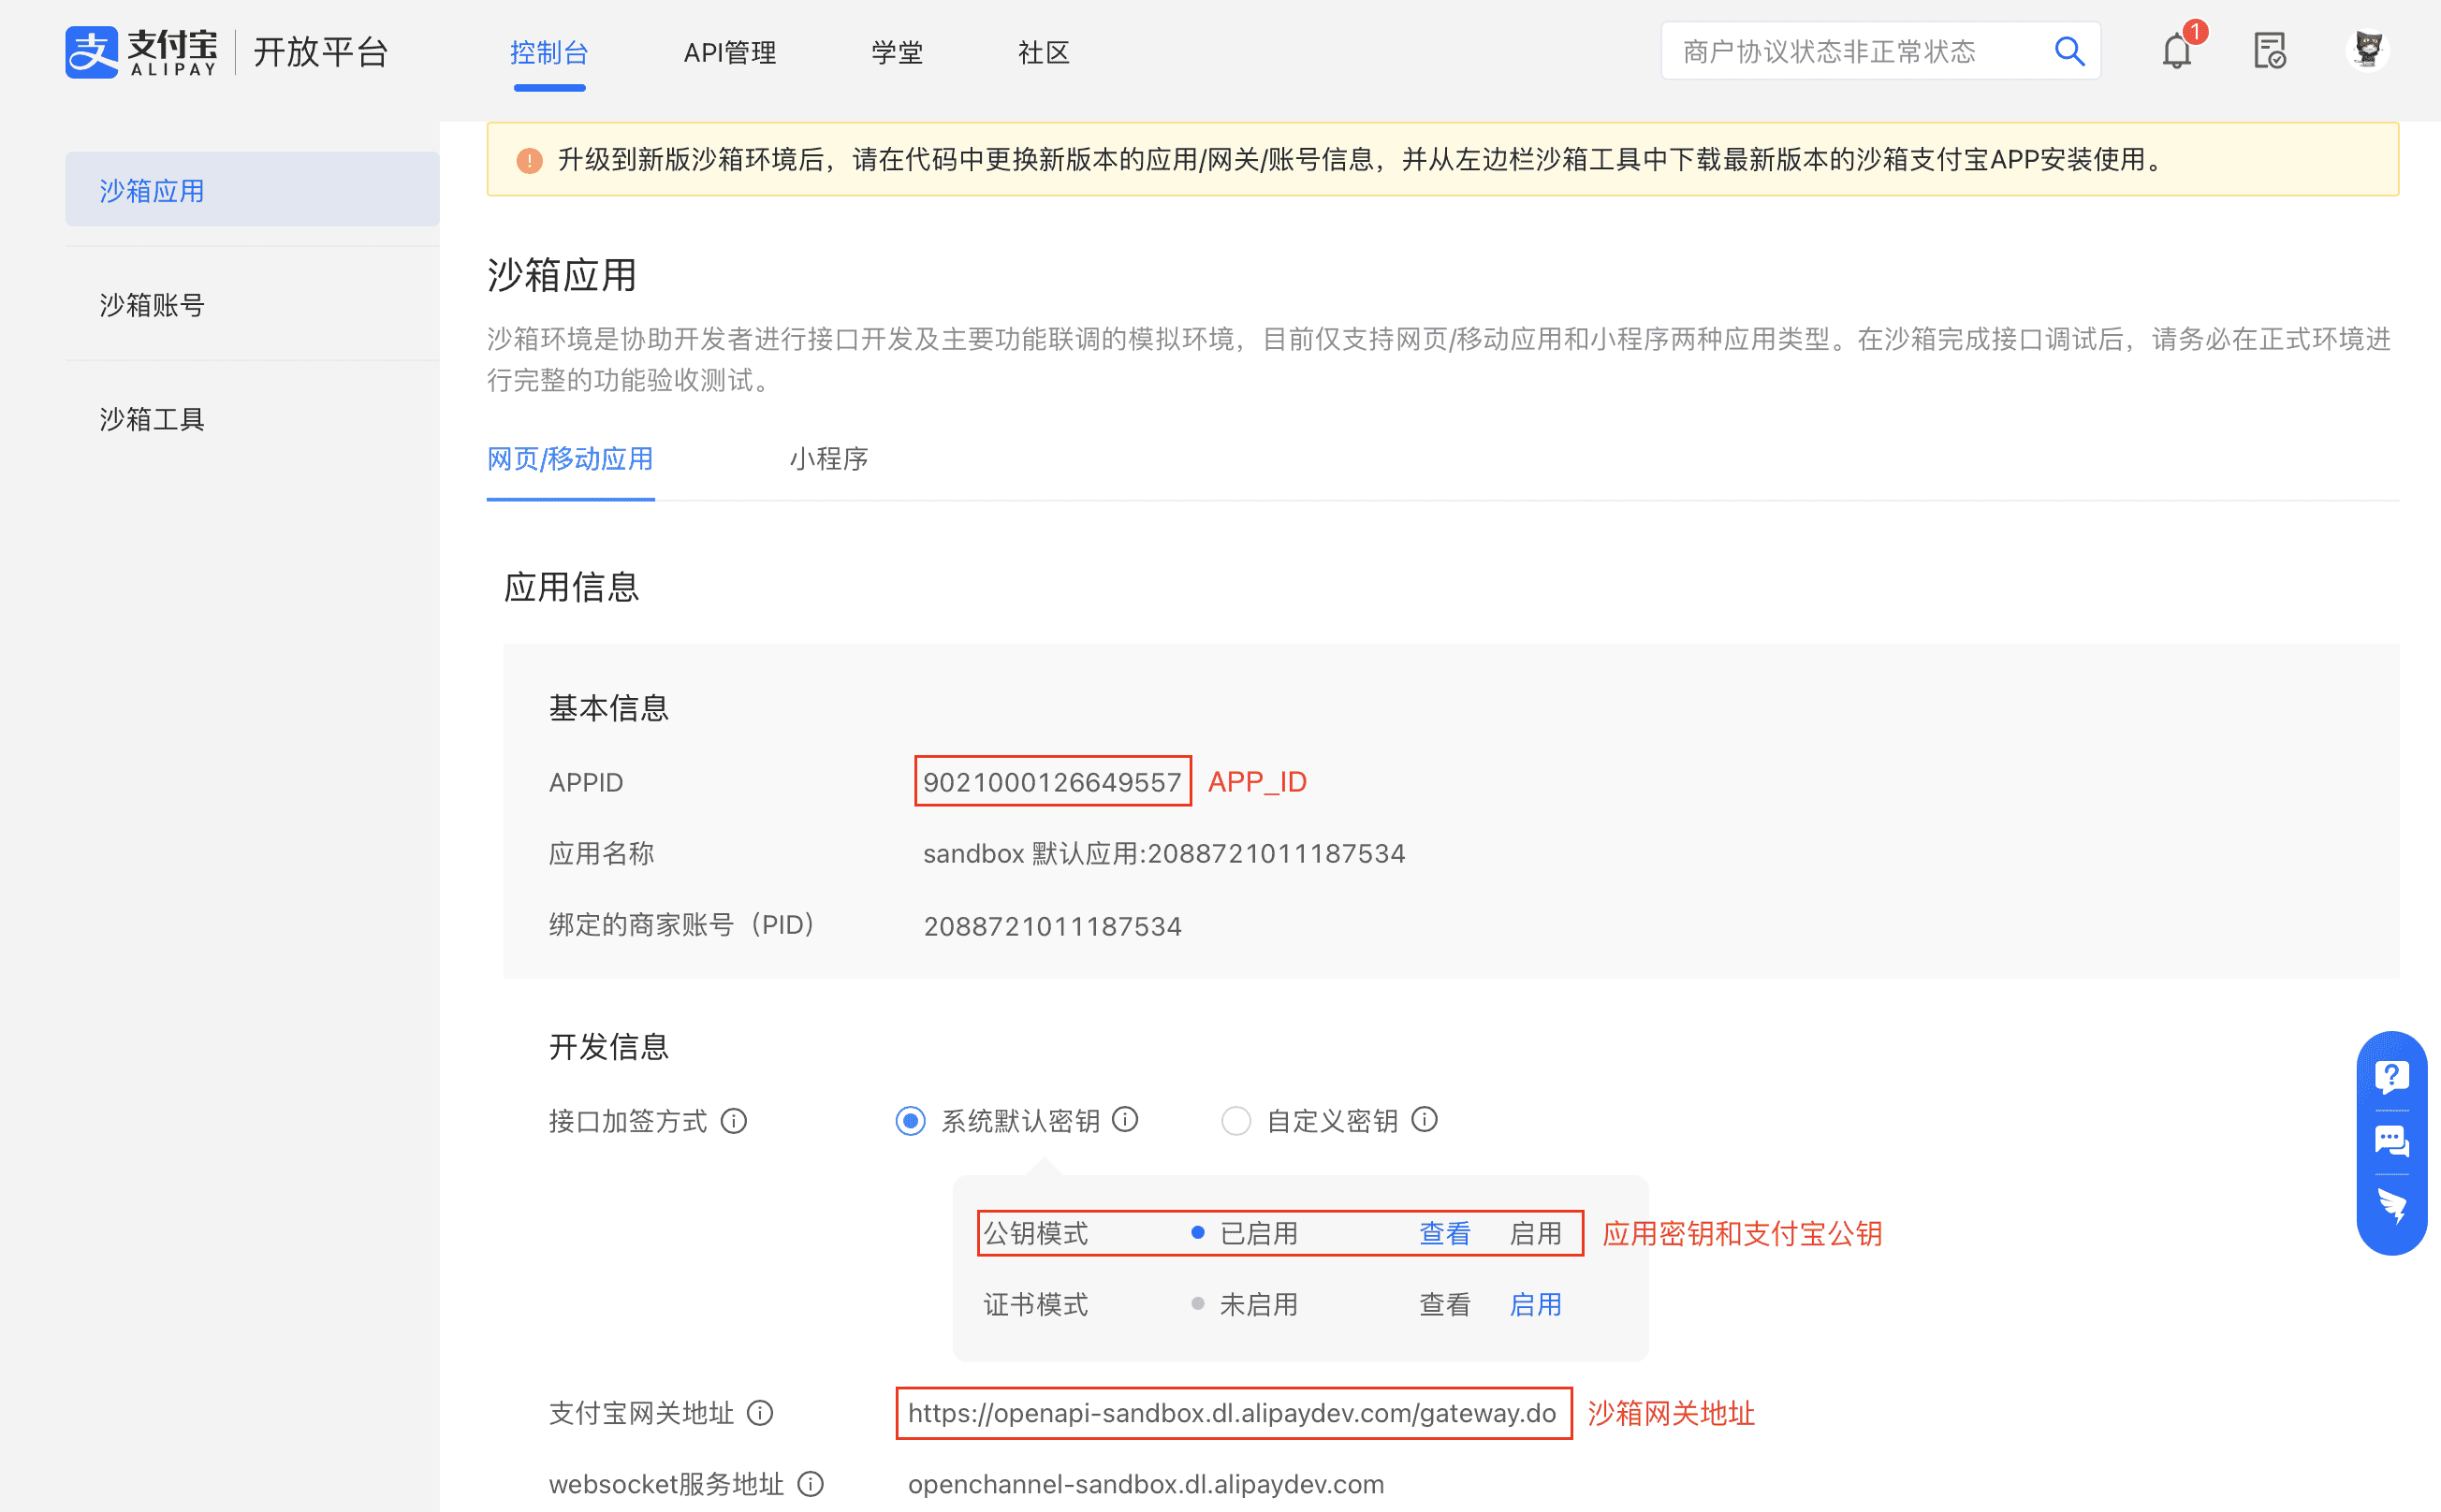The width and height of the screenshot is (2441, 1512).
Task: Open the notification bell
Action: click(2176, 51)
